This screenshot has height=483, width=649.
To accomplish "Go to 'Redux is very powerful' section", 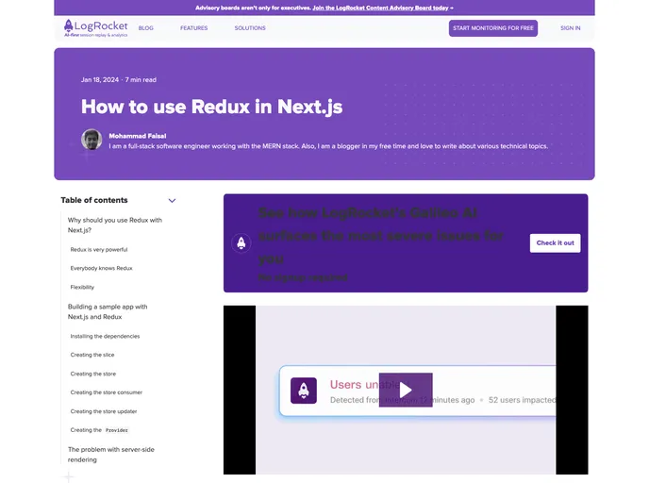I will coord(99,250).
